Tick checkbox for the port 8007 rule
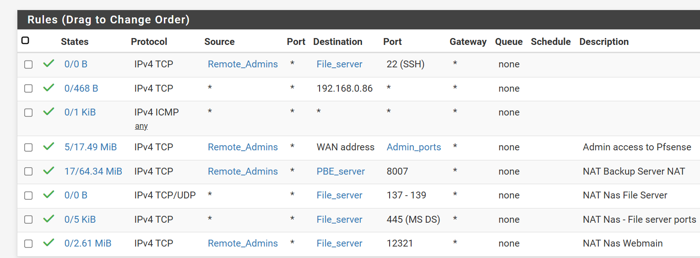 (28, 172)
